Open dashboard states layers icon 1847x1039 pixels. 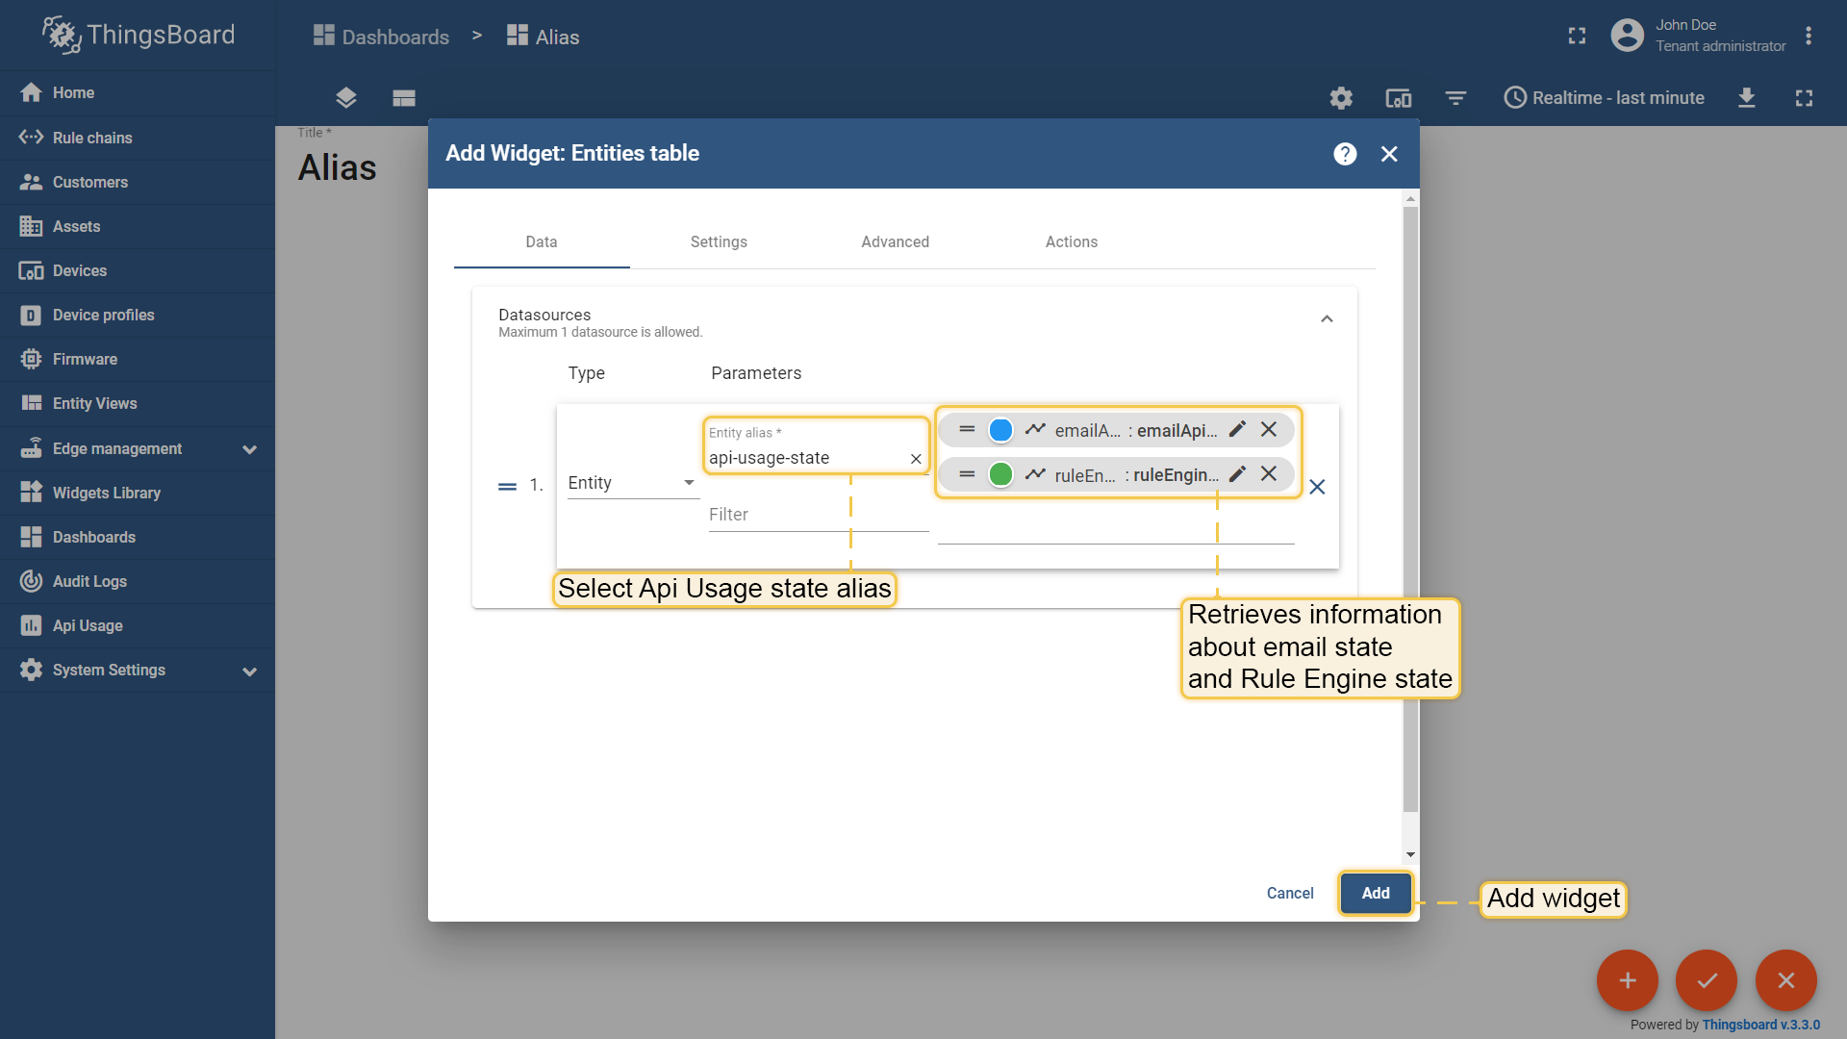point(346,97)
